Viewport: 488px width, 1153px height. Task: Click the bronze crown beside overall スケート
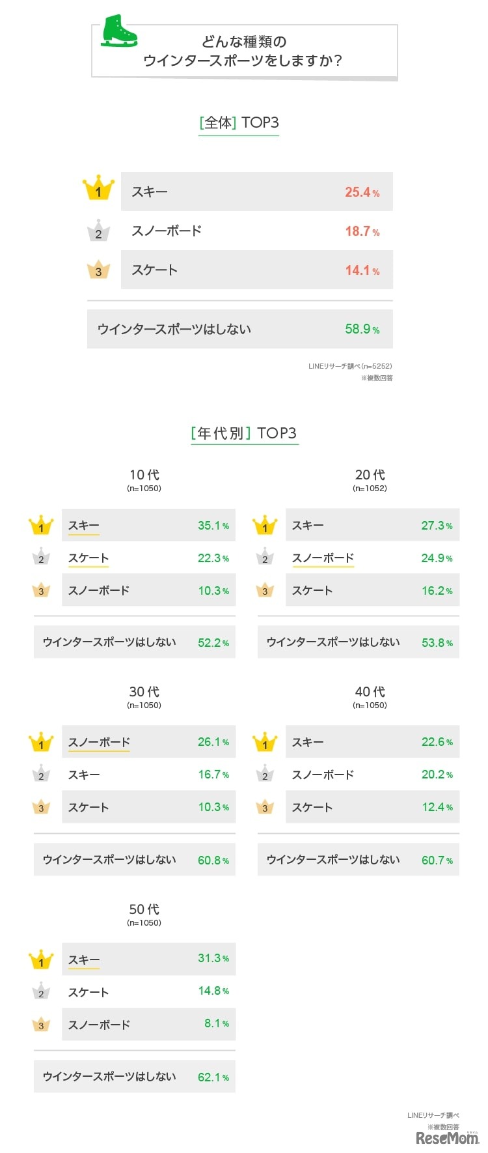[98, 270]
